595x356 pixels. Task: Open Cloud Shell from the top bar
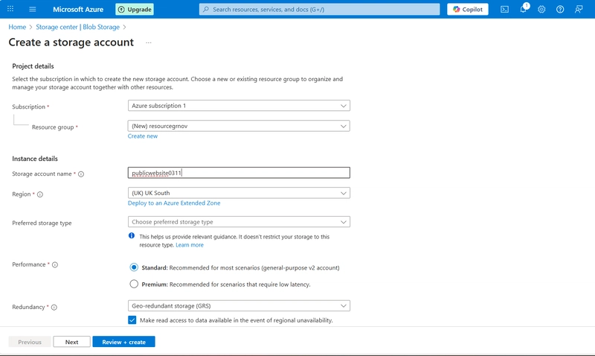(x=504, y=10)
